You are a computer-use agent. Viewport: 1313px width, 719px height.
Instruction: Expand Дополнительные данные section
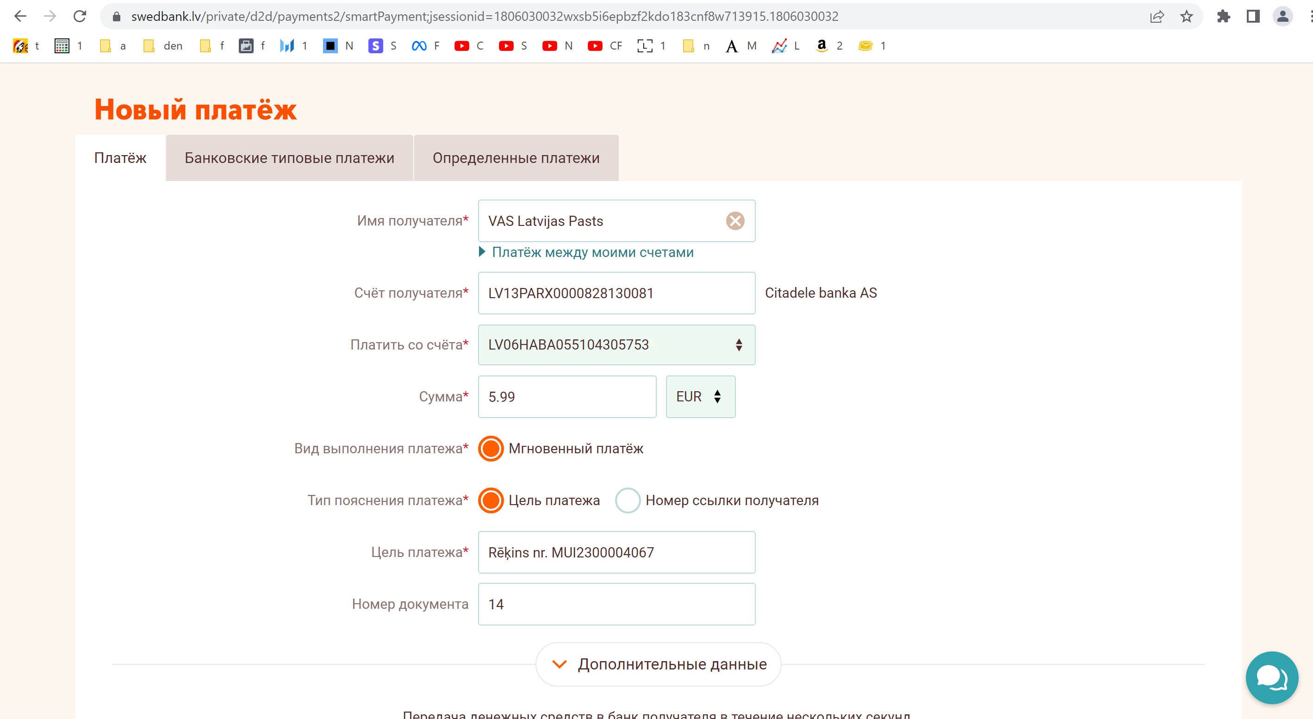[x=659, y=664]
